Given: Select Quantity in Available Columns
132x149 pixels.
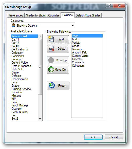Looking at the screenshot, I should click(x=24, y=109).
